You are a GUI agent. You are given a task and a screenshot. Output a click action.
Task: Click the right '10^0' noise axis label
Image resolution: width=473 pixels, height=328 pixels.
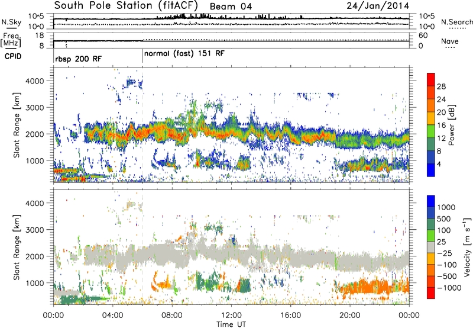426,26
